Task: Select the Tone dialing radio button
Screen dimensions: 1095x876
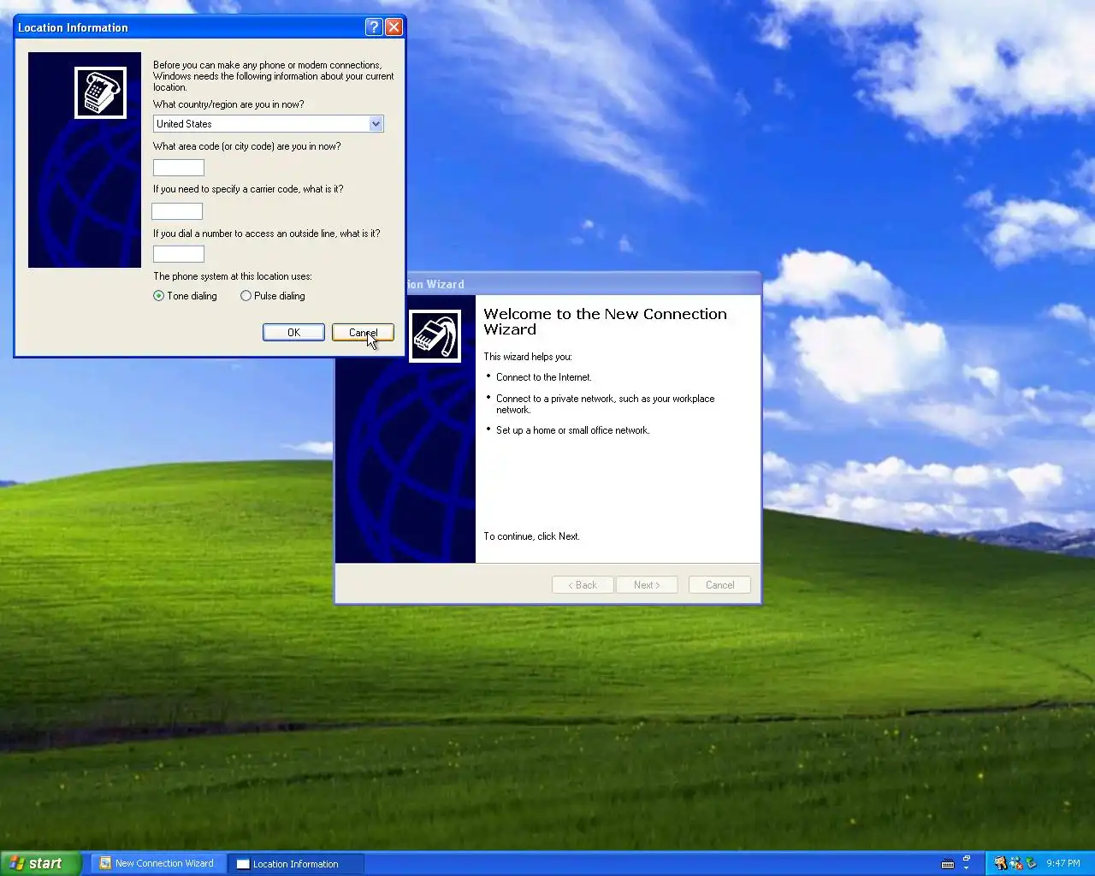Action: click(158, 296)
